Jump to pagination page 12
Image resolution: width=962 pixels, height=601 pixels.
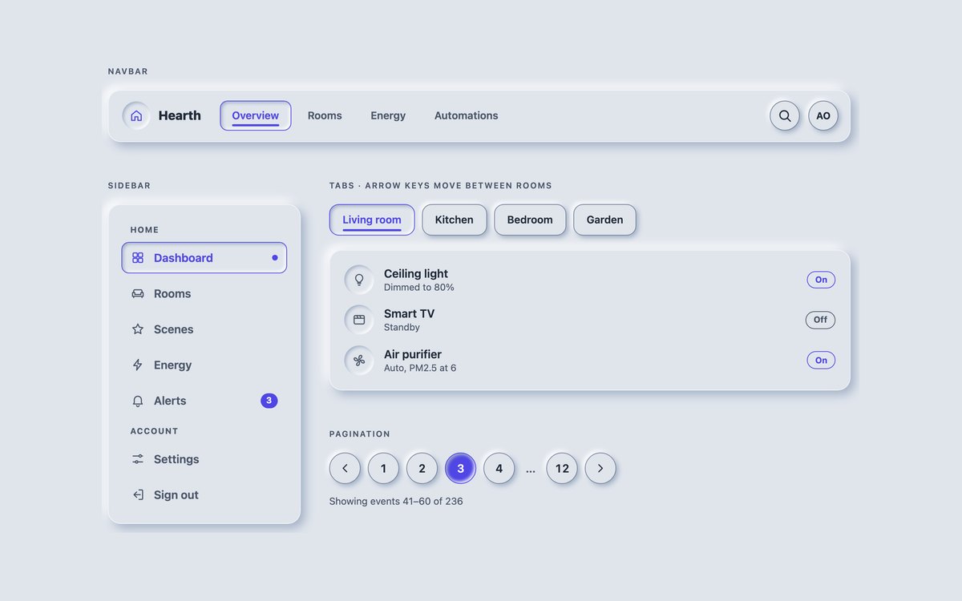click(562, 469)
